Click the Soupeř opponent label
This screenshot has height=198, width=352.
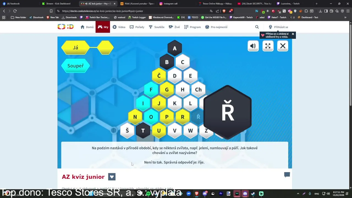click(75, 66)
